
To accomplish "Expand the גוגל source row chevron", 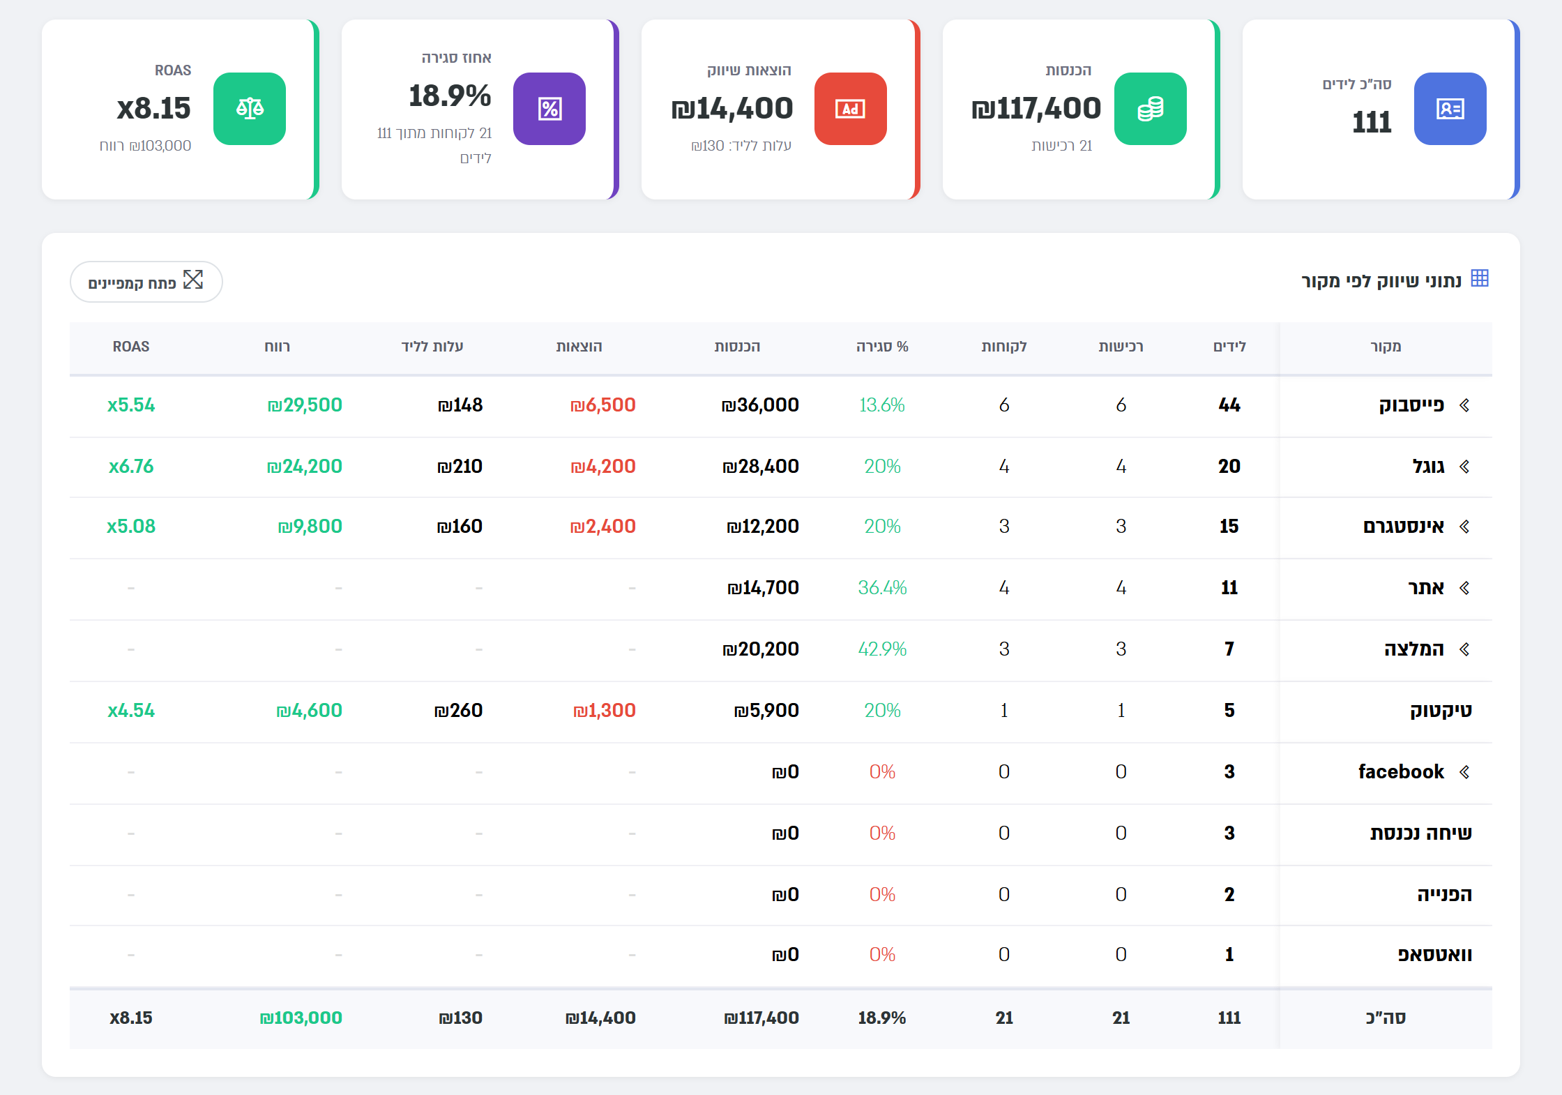I will 1464,467.
